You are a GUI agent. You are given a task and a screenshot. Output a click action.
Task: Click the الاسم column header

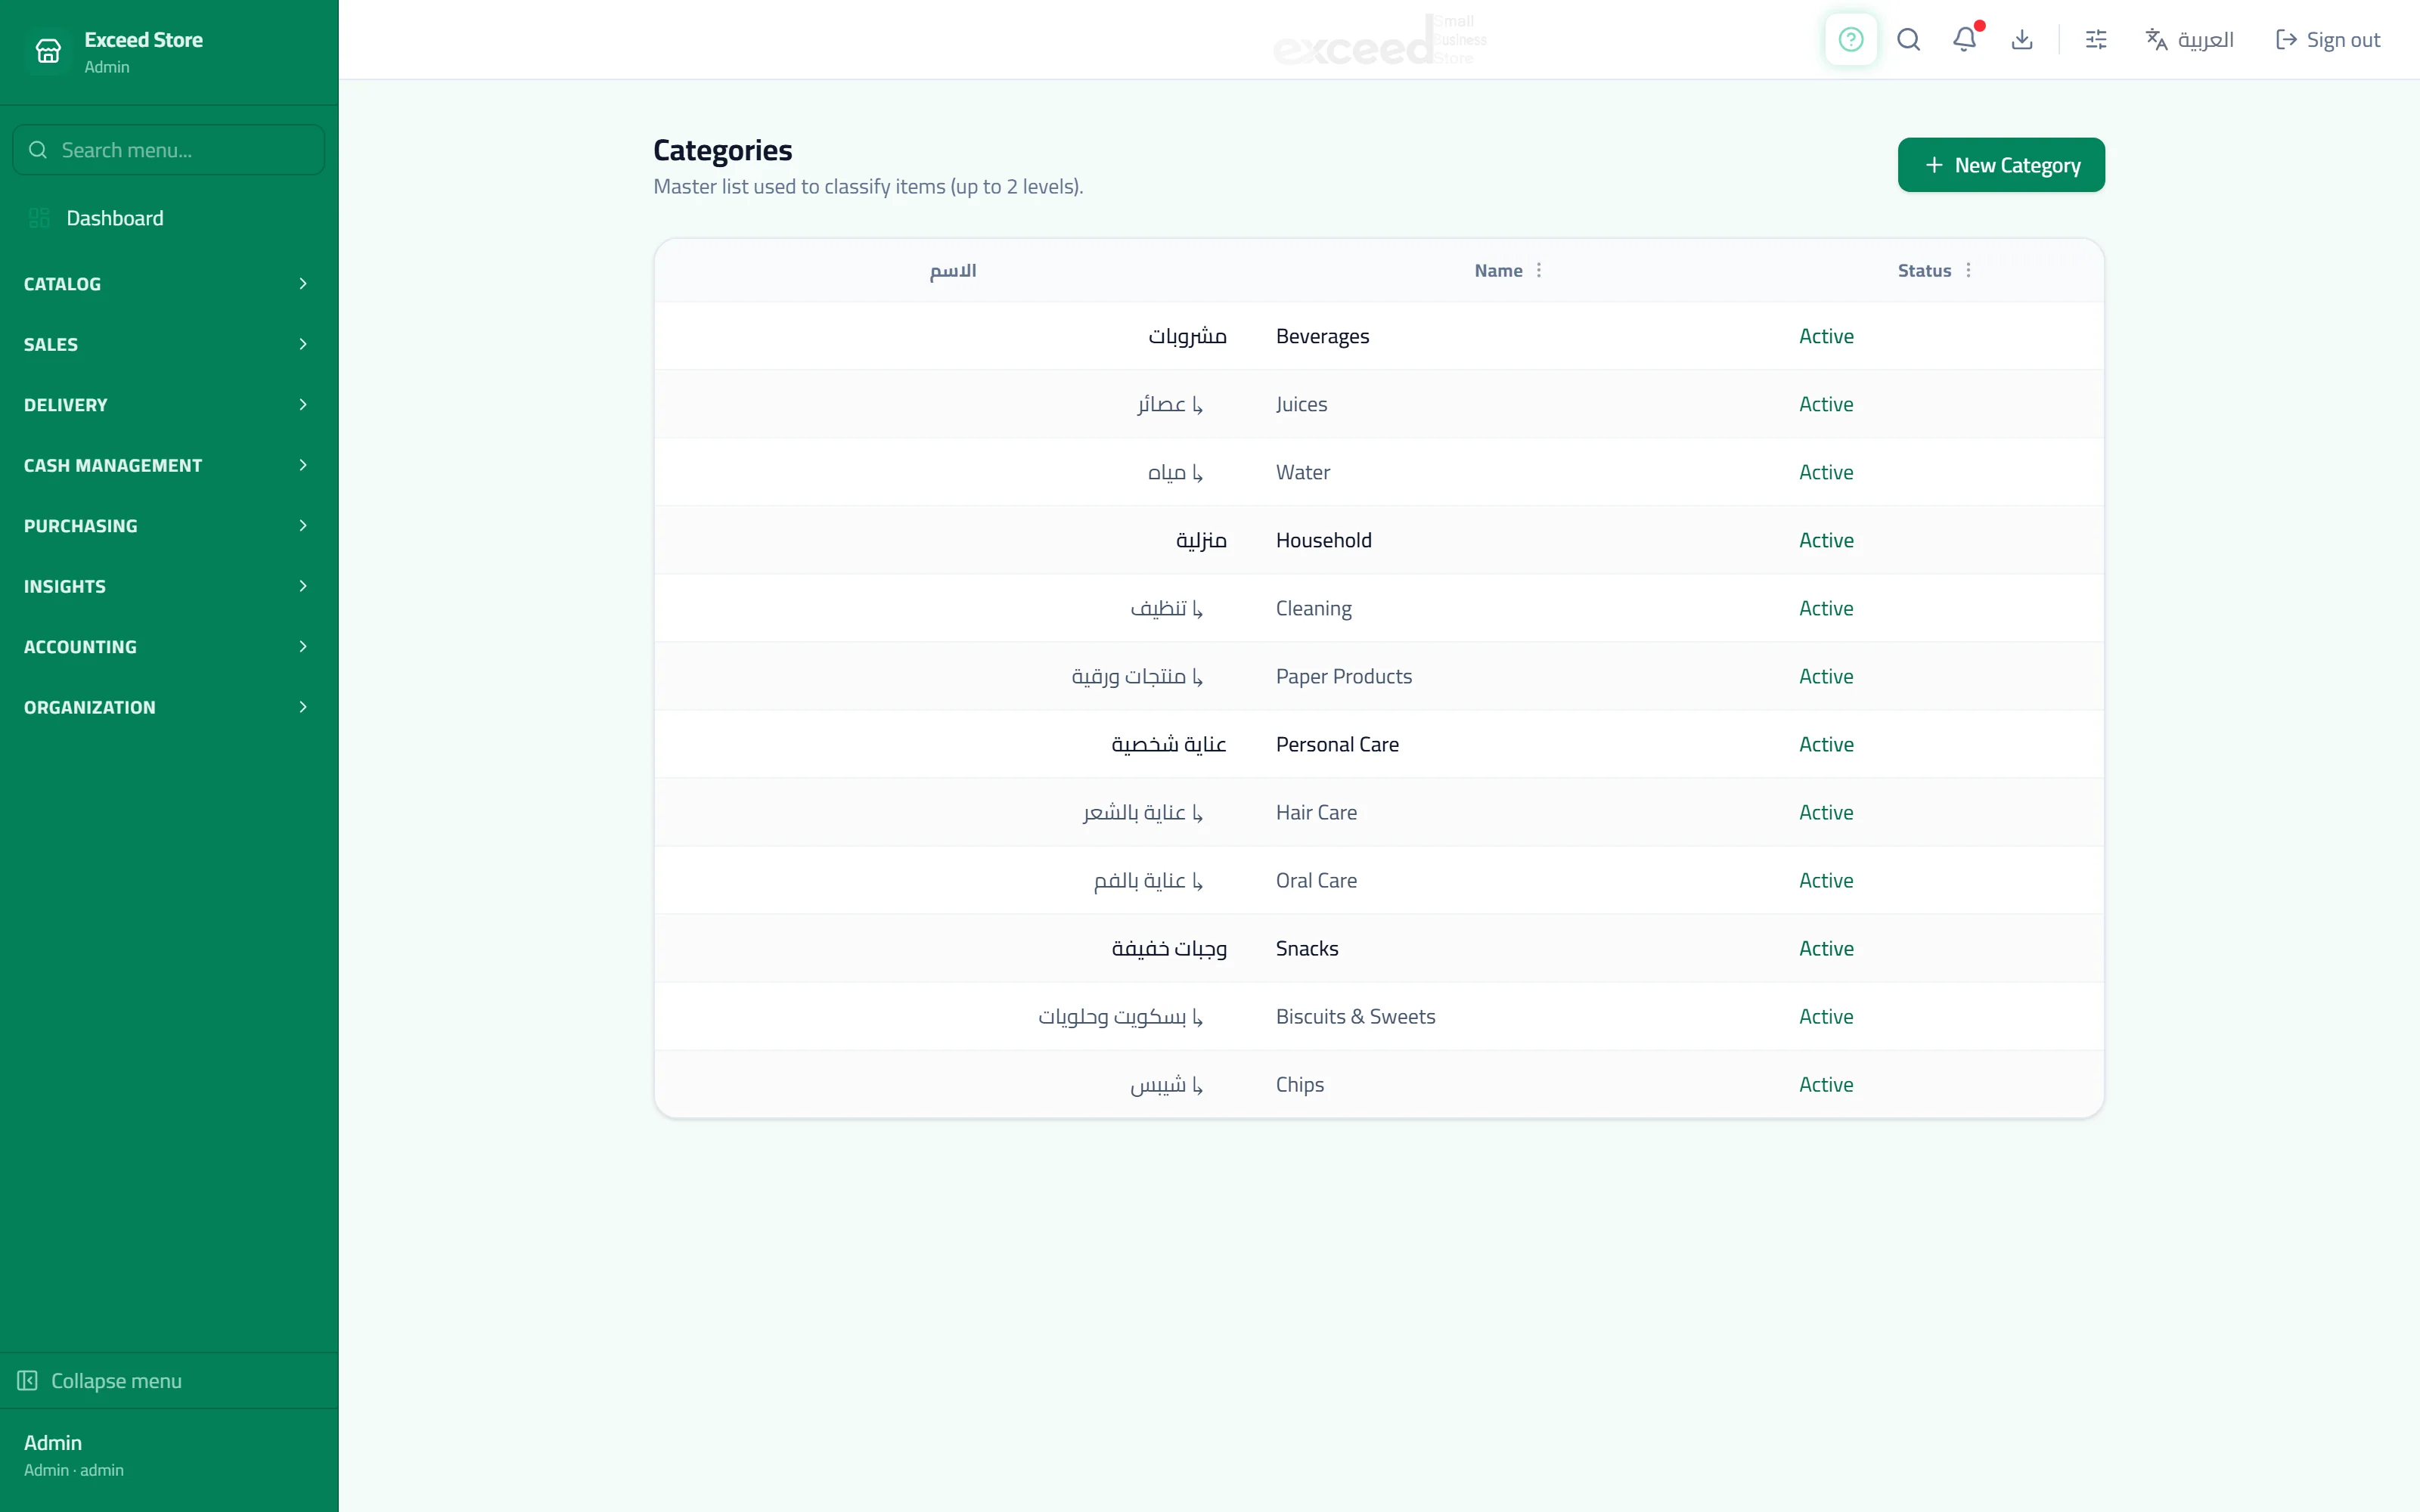[x=952, y=271]
